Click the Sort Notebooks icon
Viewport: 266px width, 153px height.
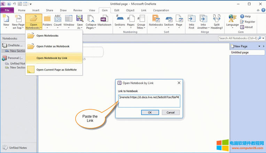pos(156,18)
